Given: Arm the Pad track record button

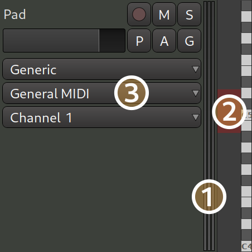Looking at the screenshot, I should [139, 15].
